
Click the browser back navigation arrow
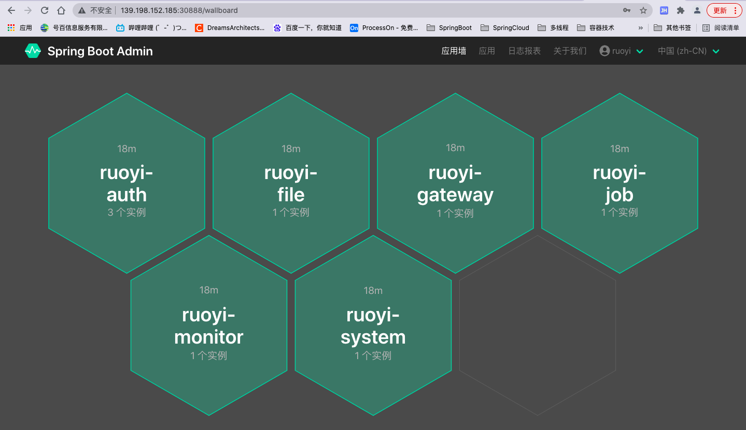(x=11, y=10)
